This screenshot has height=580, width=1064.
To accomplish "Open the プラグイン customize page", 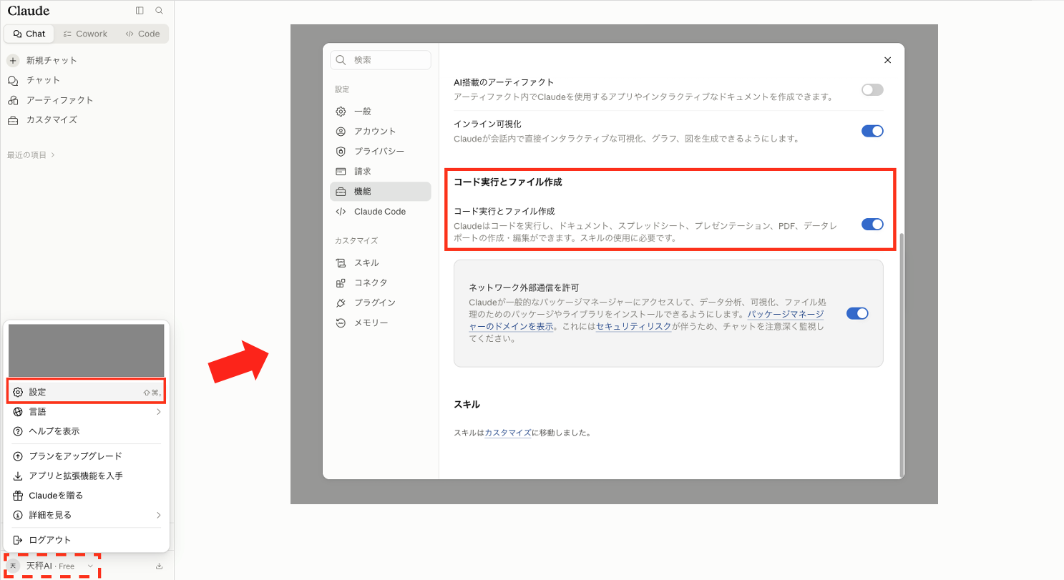I will tap(381, 303).
